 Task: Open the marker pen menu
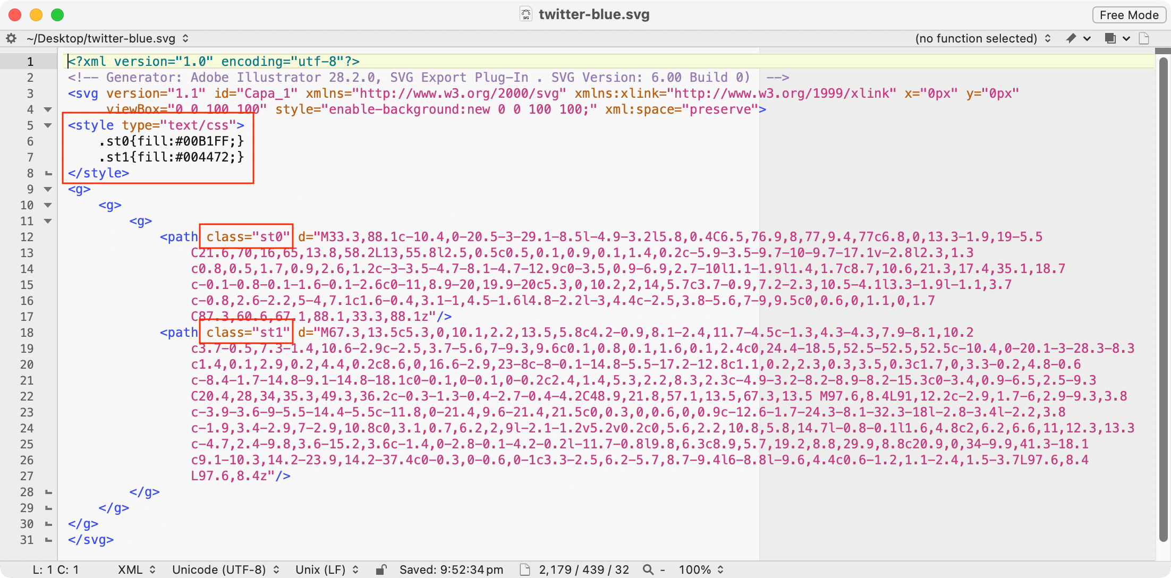pos(1078,38)
